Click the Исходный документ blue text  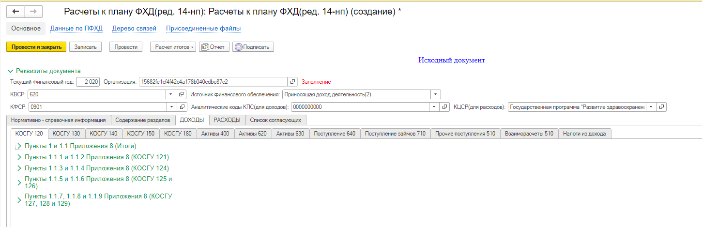point(452,61)
